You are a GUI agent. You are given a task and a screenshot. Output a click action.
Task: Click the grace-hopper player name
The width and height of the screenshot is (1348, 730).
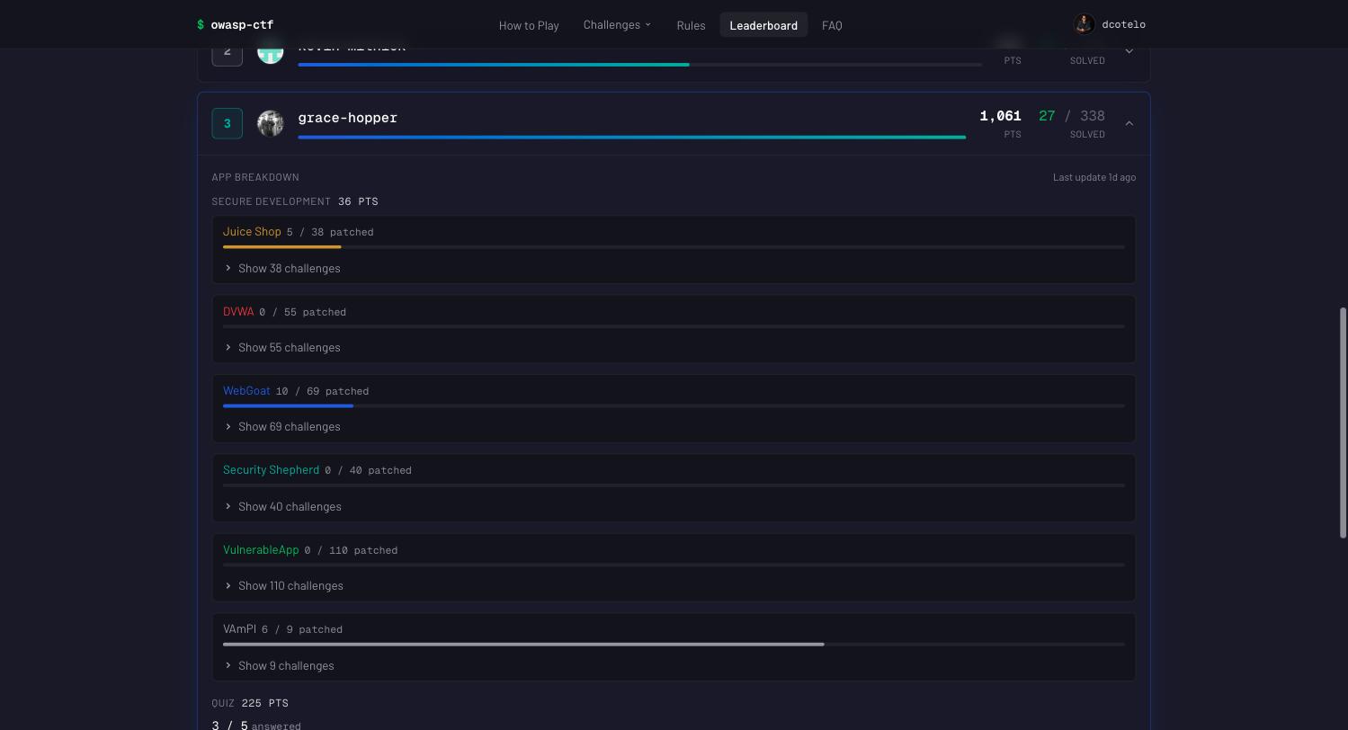348,118
